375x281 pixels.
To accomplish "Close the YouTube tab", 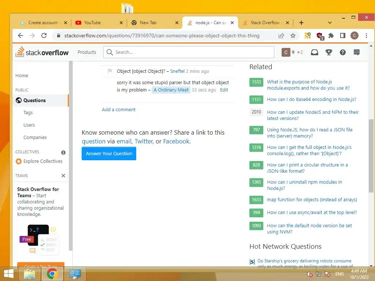I will (x=121, y=23).
